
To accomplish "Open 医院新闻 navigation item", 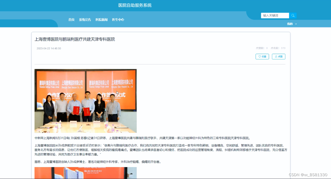I will [102, 20].
